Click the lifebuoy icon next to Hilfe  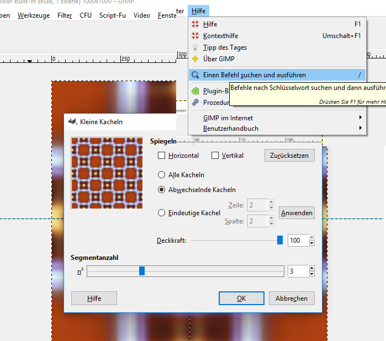click(195, 24)
